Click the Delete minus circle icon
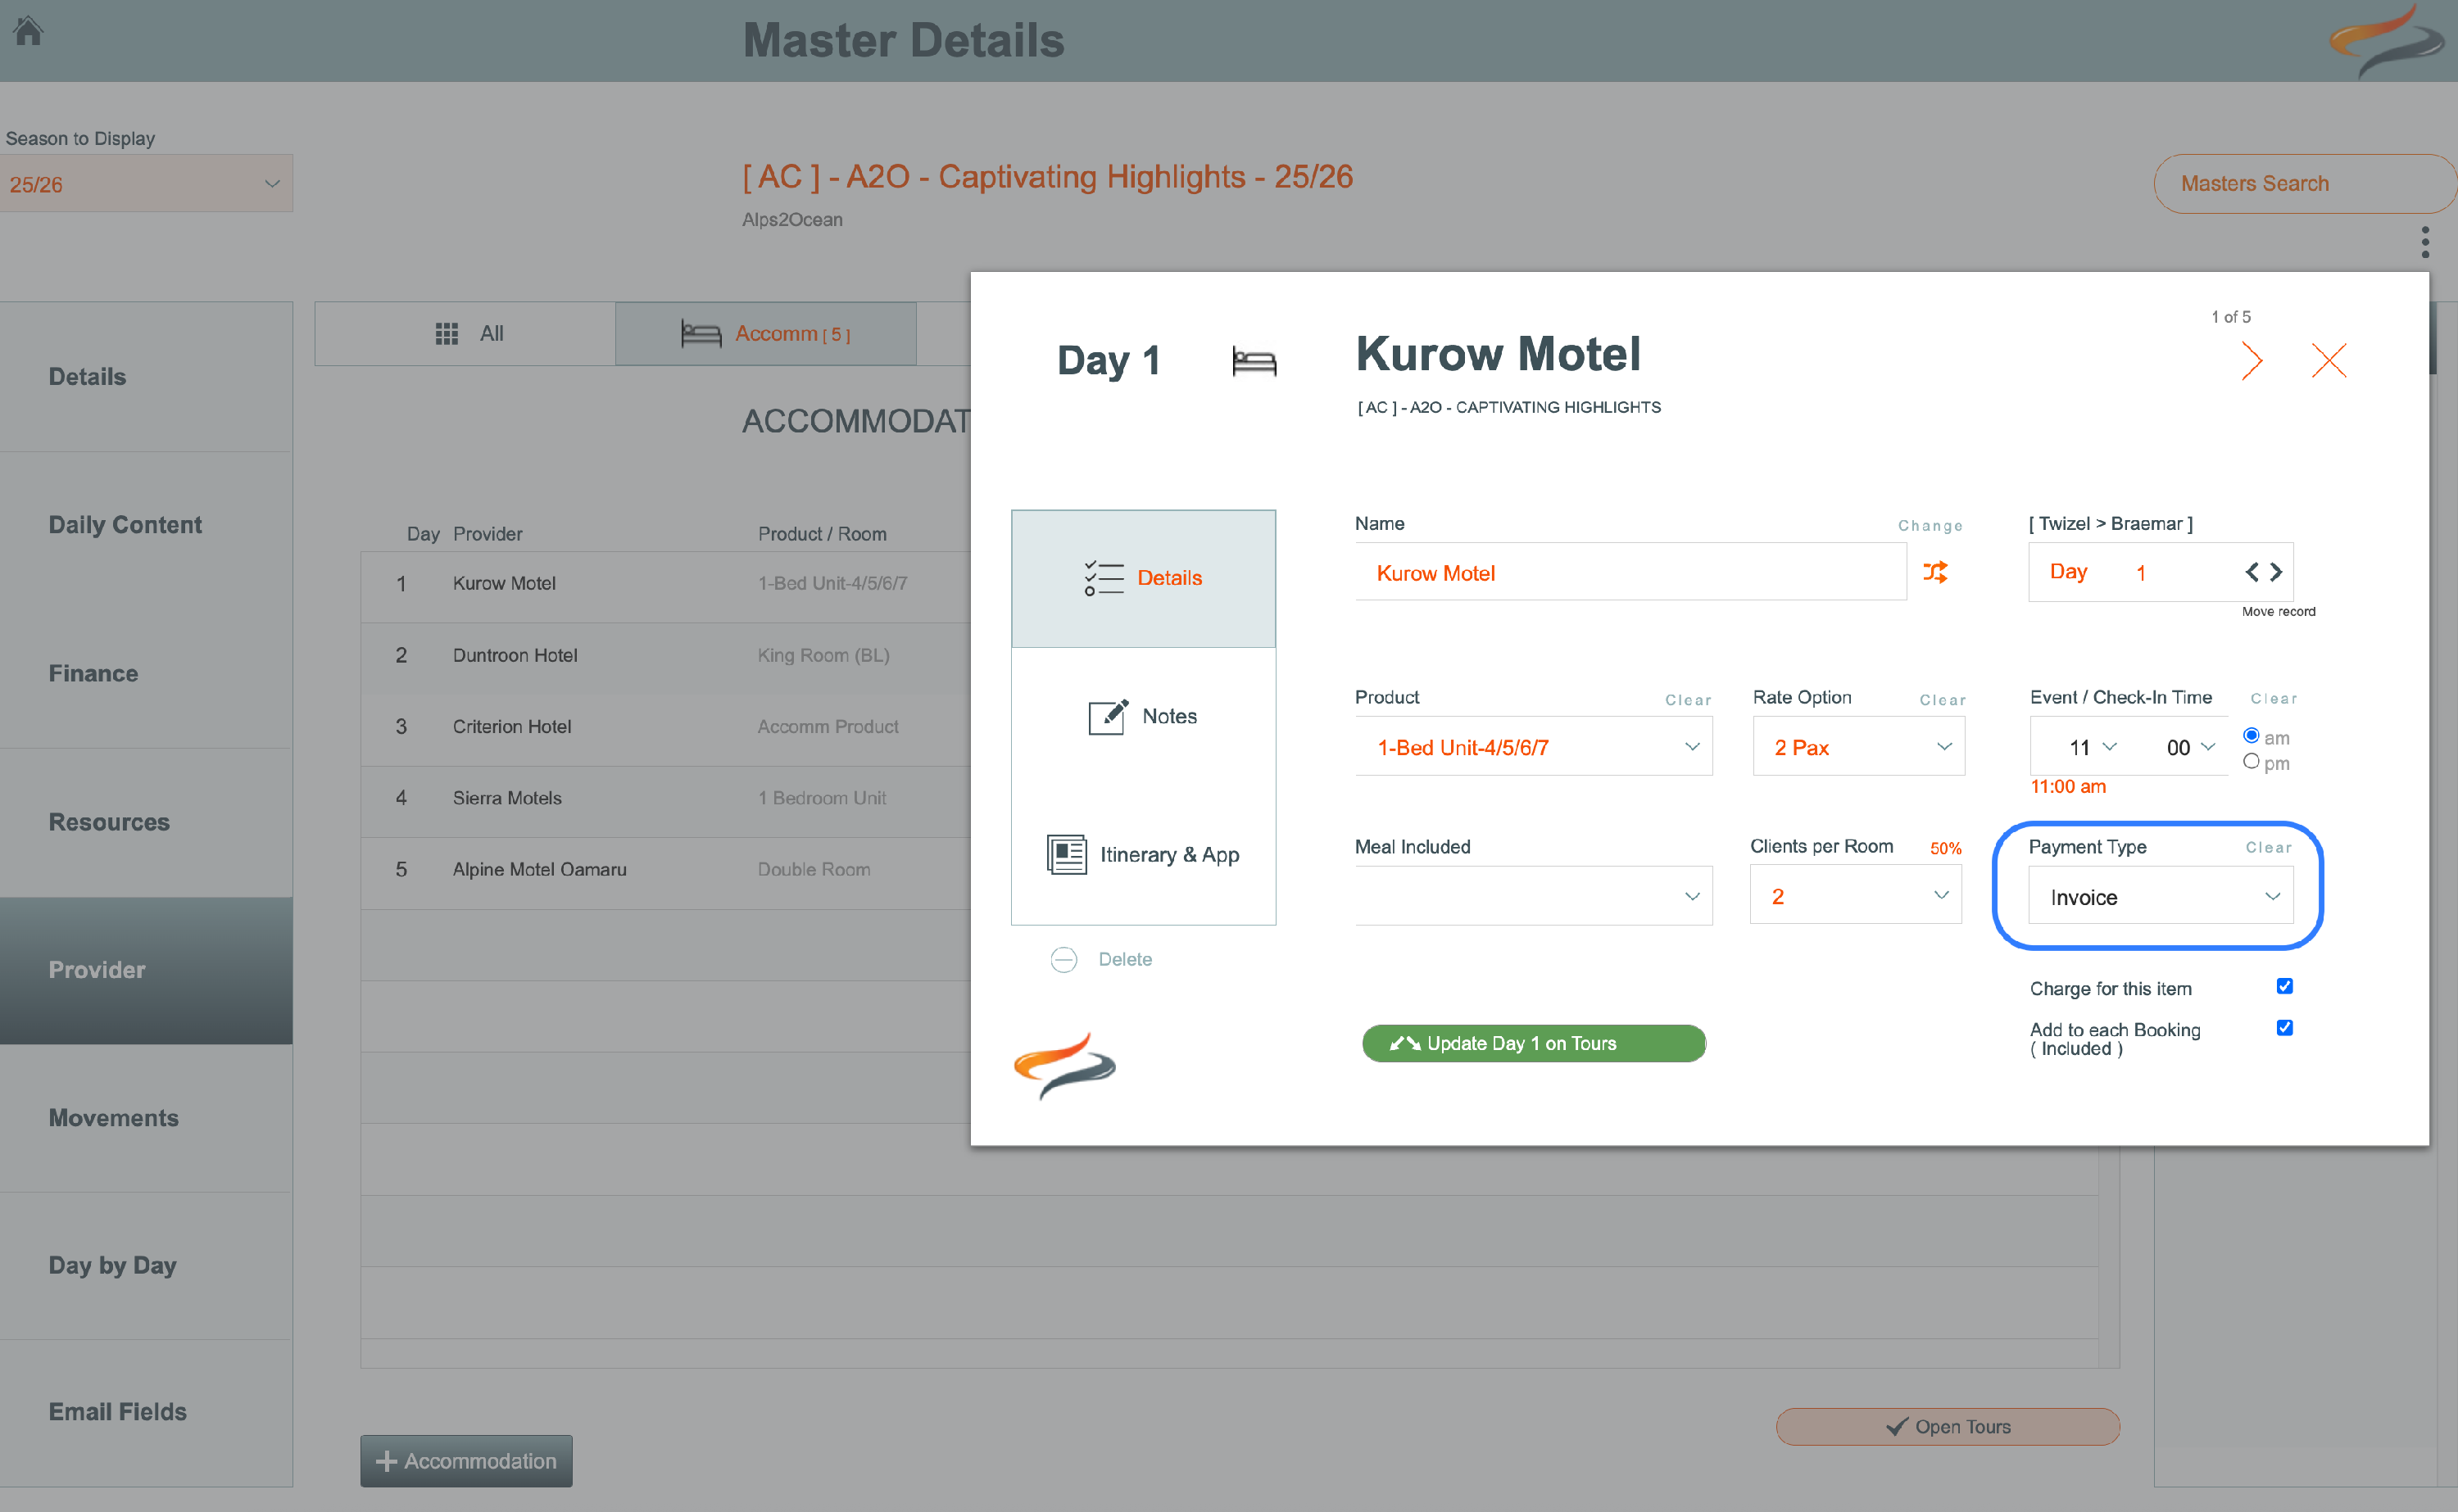Image resolution: width=2458 pixels, height=1512 pixels. [x=1063, y=960]
